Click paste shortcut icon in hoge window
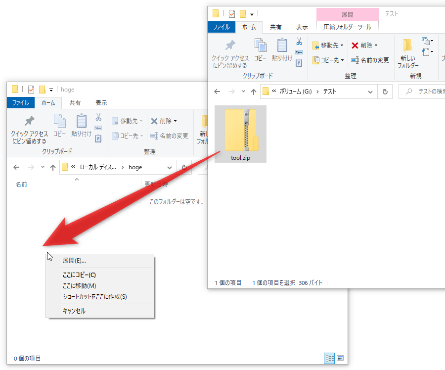The image size is (445, 370). click(x=98, y=139)
